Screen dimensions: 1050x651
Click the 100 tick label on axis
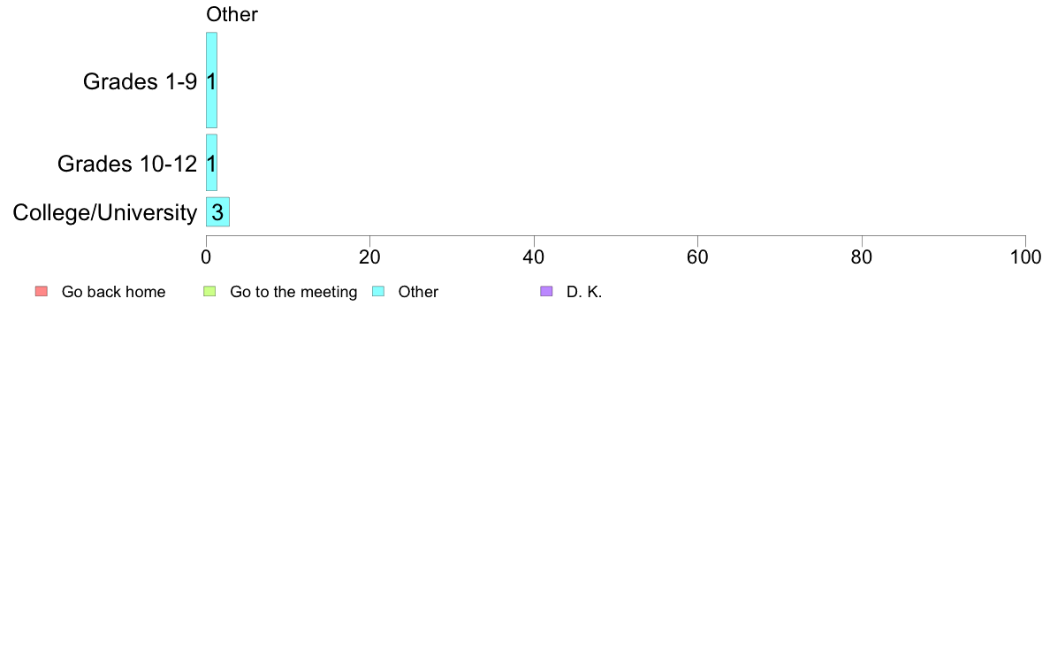[1025, 257]
